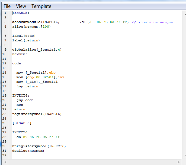The width and height of the screenshot is (186, 165).
Task: Place cursor on the [ENABLE] line
Action: (21, 13)
